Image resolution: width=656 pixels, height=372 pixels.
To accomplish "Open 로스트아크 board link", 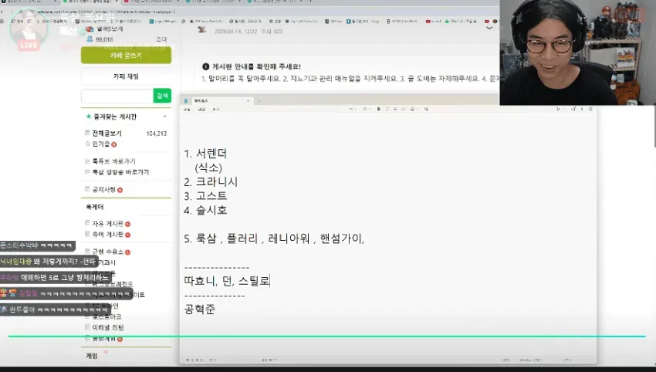I will tap(107, 316).
